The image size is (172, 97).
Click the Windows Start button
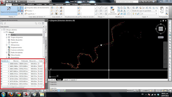[x=3, y=95]
